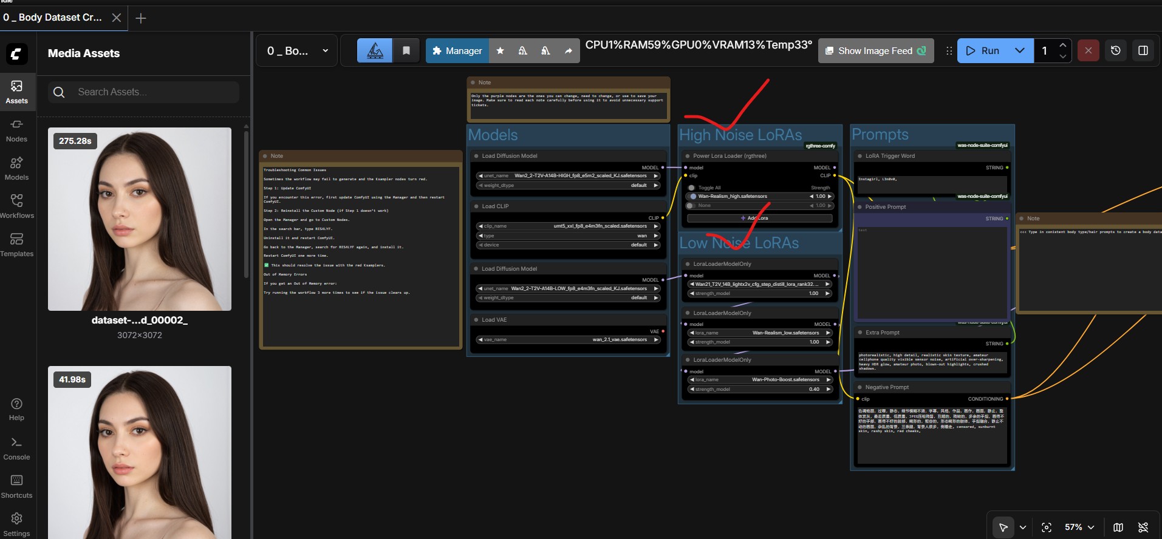Viewport: 1162px width, 539px height.
Task: Toggle the minimap with the map icon
Action: pos(1118,527)
